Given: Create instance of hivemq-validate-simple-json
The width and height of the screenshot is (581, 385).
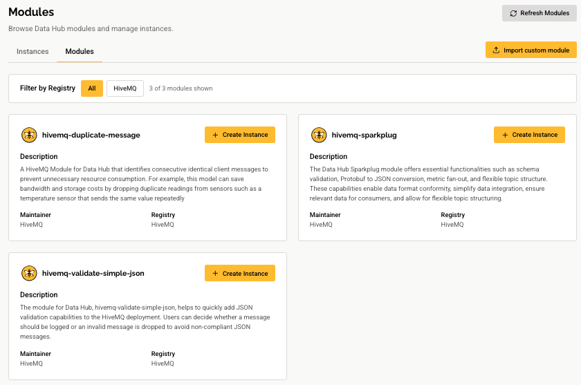Looking at the screenshot, I should (x=240, y=273).
